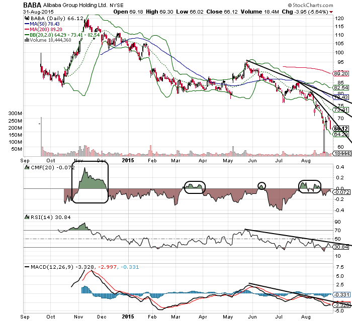Click the Low 66.02 value
Image resolution: width=352 pixels, height=321 pixels.
[x=190, y=12]
